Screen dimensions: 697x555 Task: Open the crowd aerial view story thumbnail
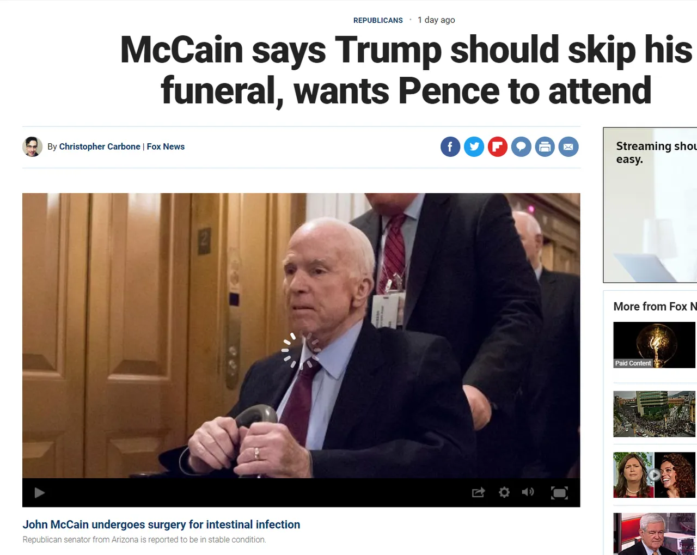coord(655,414)
